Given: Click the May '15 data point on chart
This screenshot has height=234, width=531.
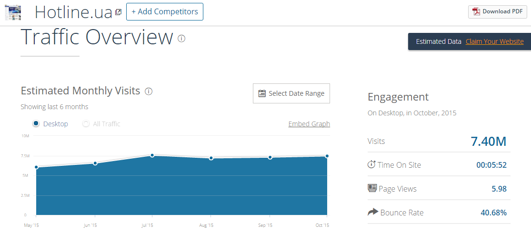Looking at the screenshot, I should pyautogui.click(x=36, y=167).
